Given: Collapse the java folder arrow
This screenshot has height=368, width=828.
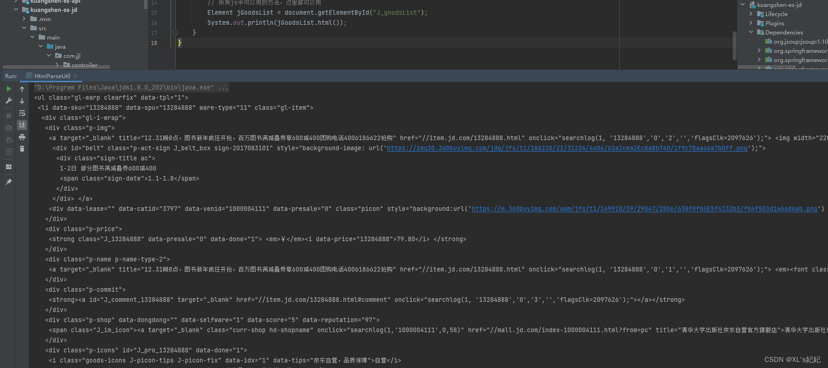Looking at the screenshot, I should [x=41, y=46].
